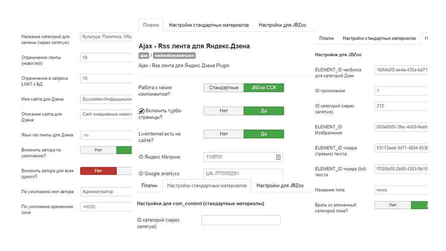Click the Yandex Metrika ID input field
The width and height of the screenshot is (446, 251).
(243, 157)
